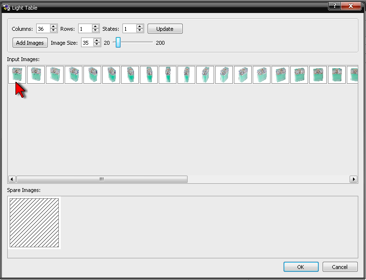Click the Input Images scrollbar left arrow

coord(12,179)
